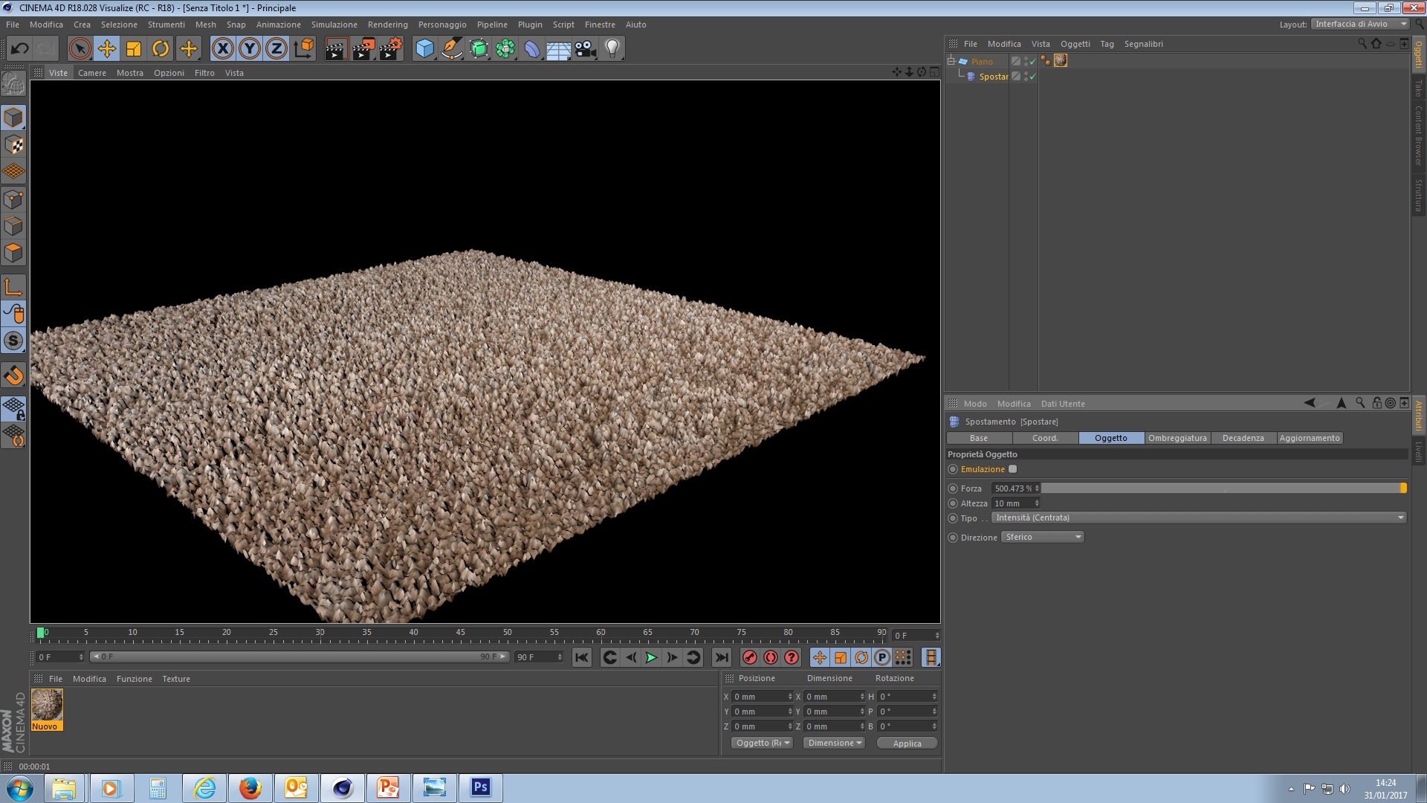Click the Cube primitive icon
The height and width of the screenshot is (803, 1427).
(x=424, y=49)
